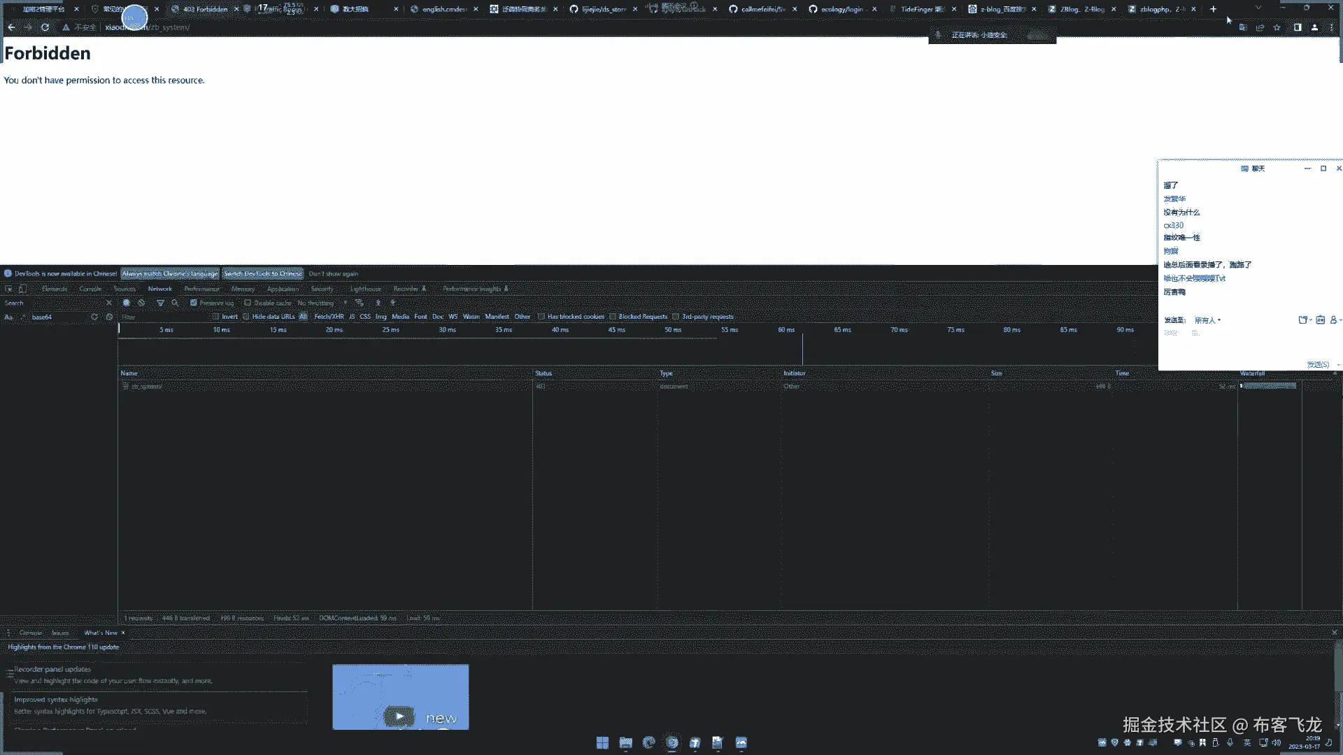This screenshot has width=1343, height=755.
Task: Switch to the Console panel tab
Action: (90, 289)
